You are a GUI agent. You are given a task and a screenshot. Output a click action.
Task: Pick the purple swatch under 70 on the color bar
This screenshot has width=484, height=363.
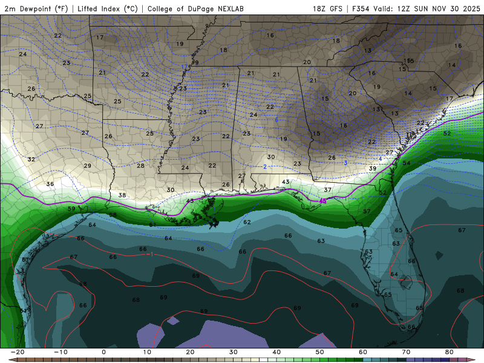(410, 360)
